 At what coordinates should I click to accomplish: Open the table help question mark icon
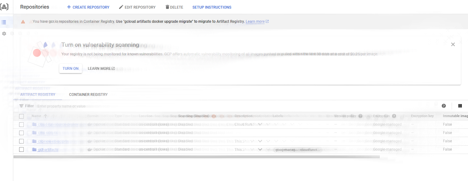pyautogui.click(x=444, y=106)
